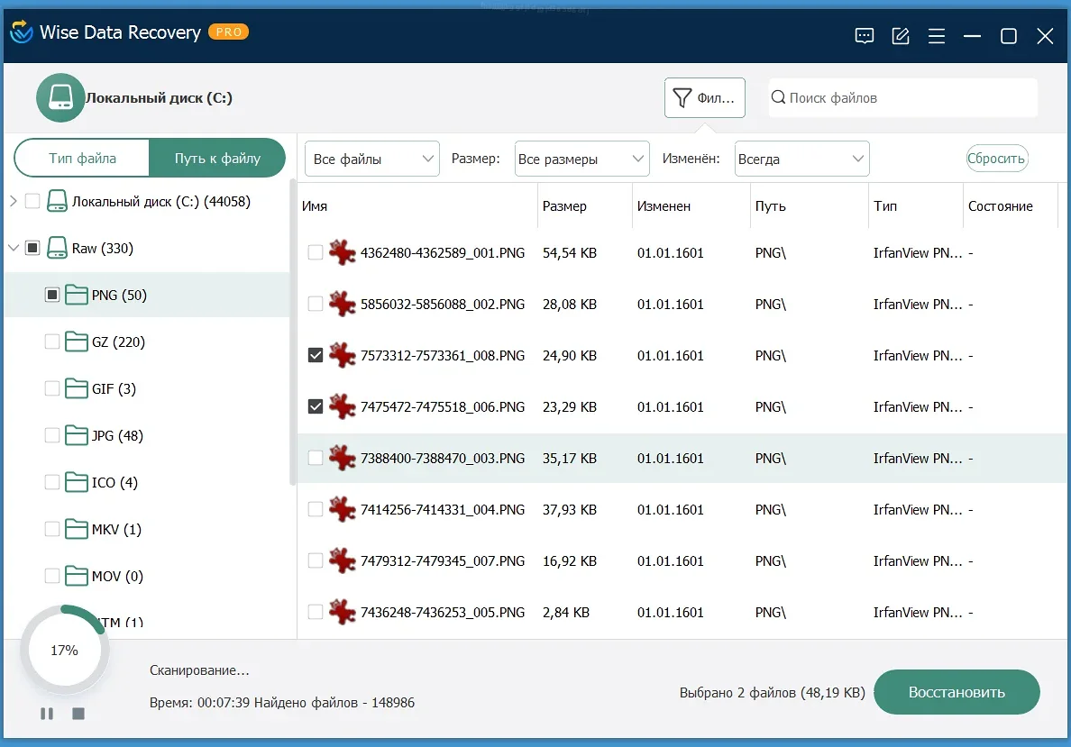The image size is (1071, 747).
Task: Pause the scan with the pause icon
Action: pyautogui.click(x=47, y=714)
